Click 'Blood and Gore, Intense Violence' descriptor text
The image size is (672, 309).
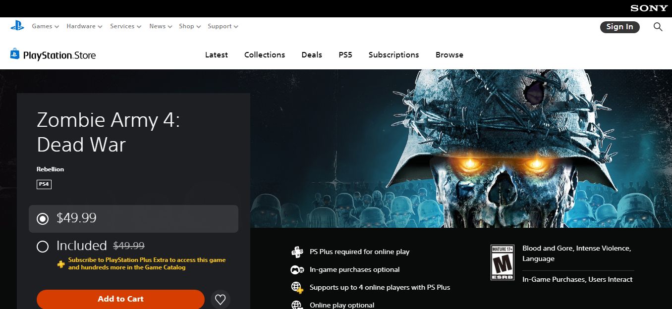(x=577, y=254)
